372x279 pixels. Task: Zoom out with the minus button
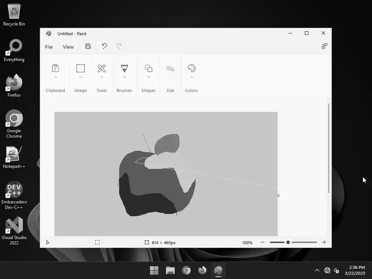click(x=262, y=242)
